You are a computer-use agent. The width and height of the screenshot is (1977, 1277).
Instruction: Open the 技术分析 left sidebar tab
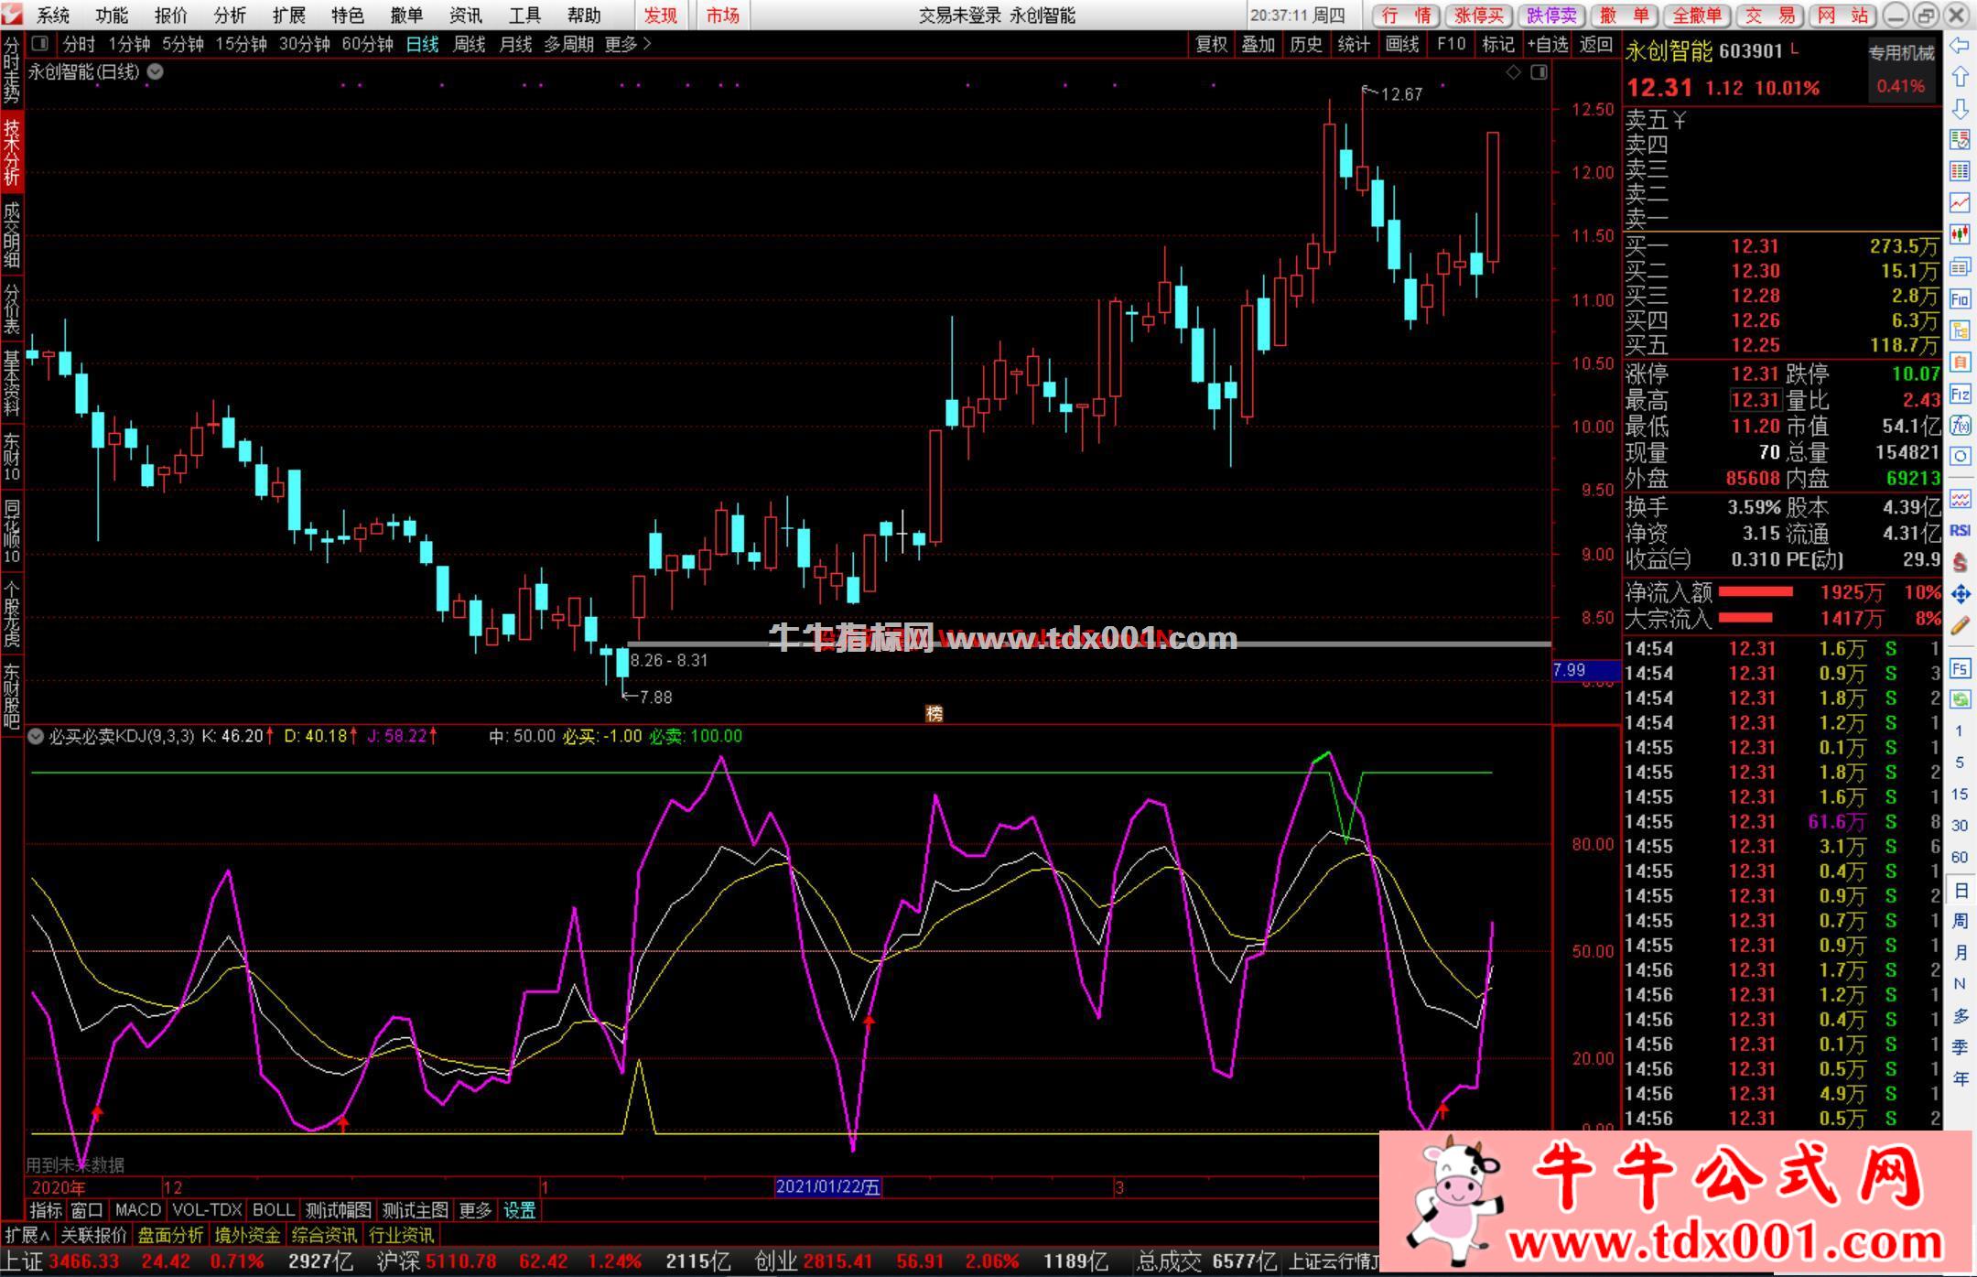[x=11, y=152]
